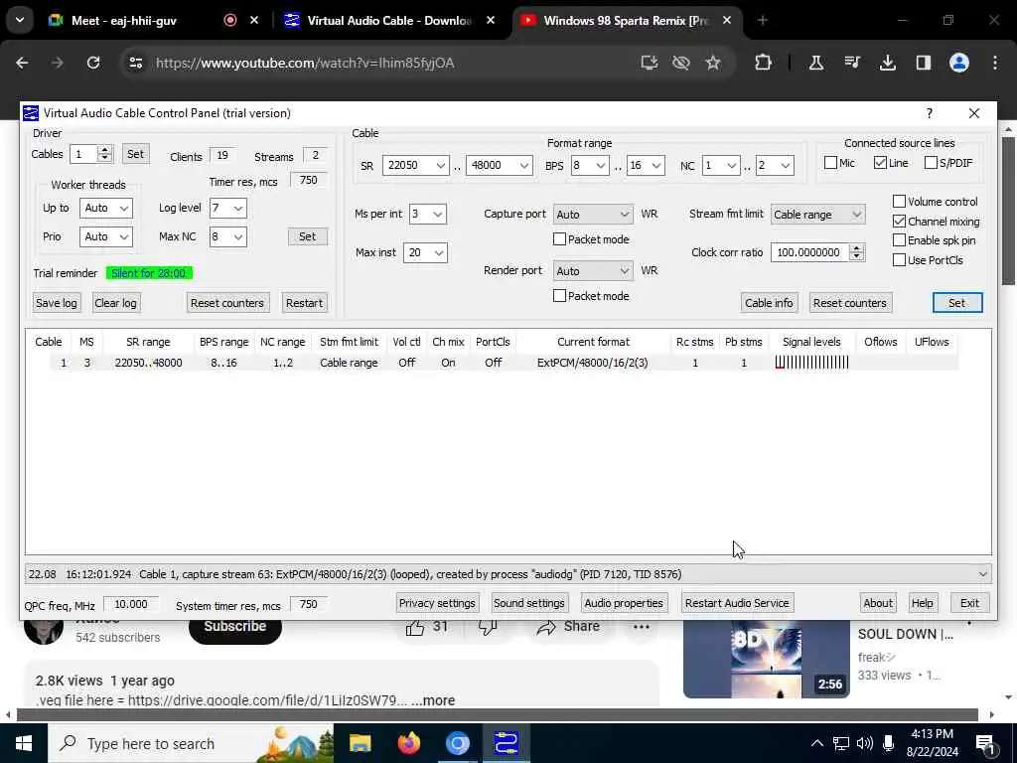The image size is (1017, 763).
Task: Open Stream fmt limit dropdown
Action: [x=818, y=215]
